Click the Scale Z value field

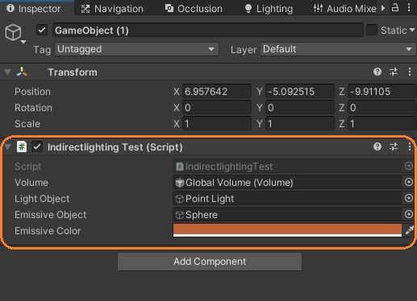point(382,124)
